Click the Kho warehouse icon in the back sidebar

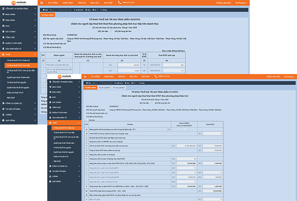click(3, 26)
